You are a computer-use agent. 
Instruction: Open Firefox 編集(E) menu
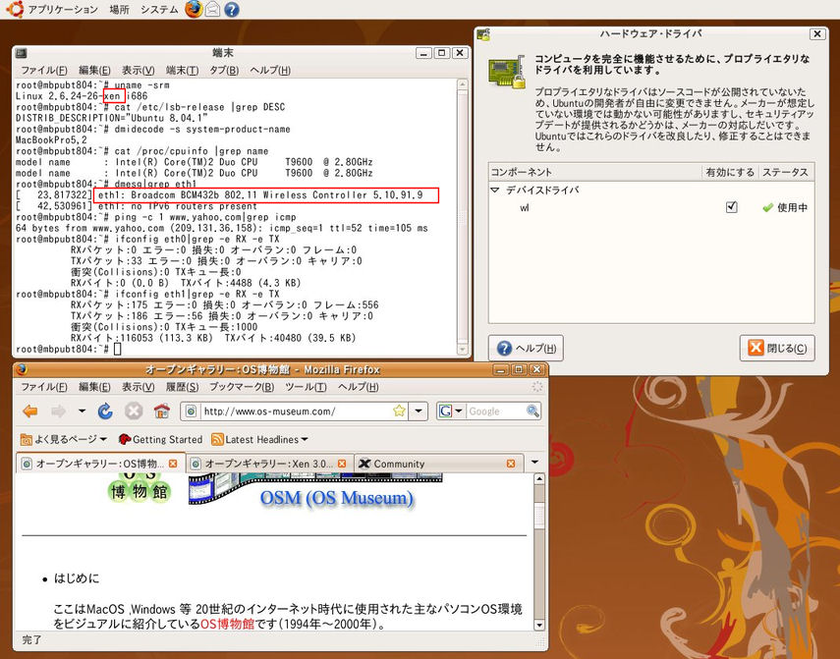(x=94, y=387)
